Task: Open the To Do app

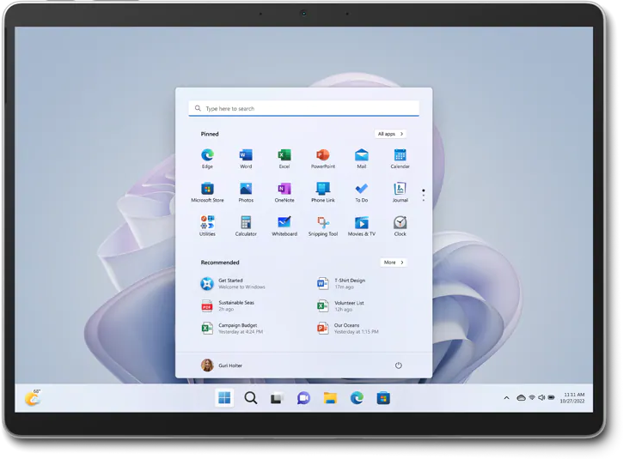Action: tap(361, 192)
